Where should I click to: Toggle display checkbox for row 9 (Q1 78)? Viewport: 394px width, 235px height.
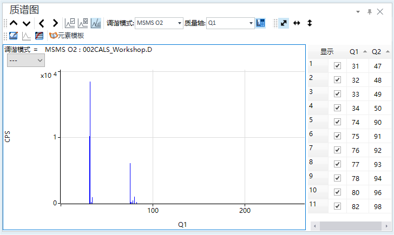pyautogui.click(x=337, y=178)
